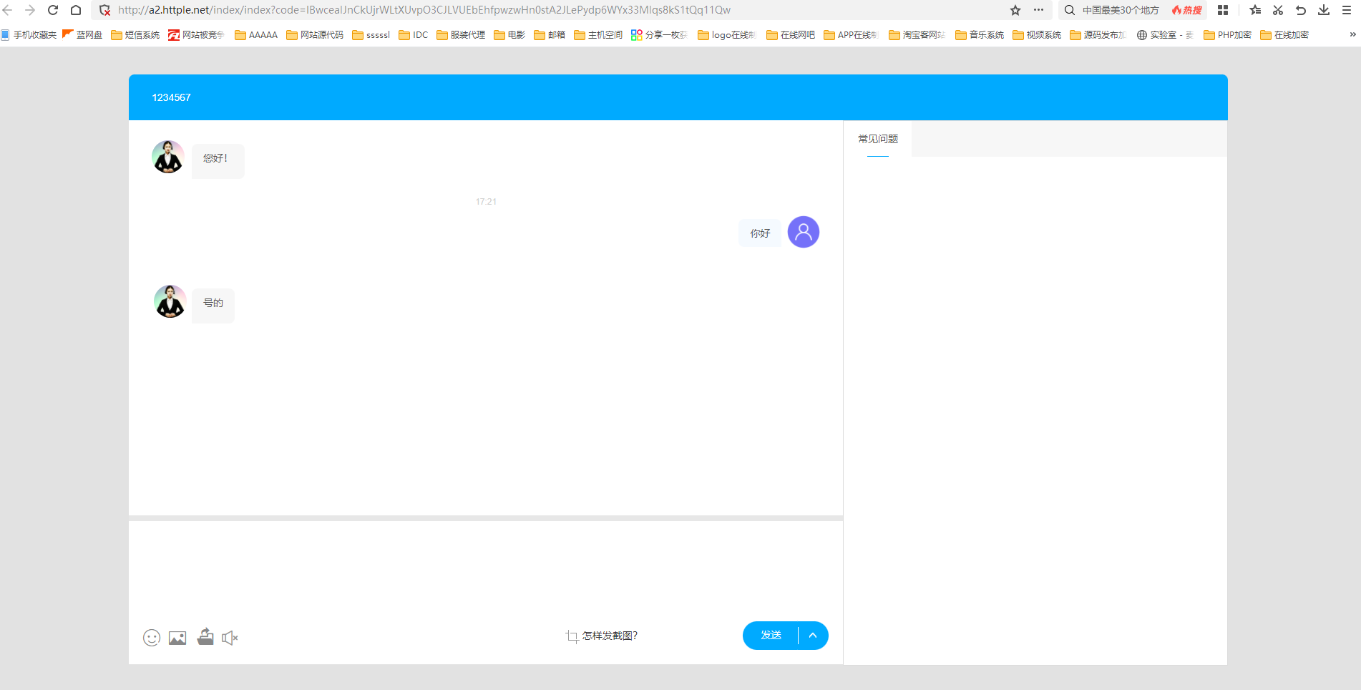
Task: Click the 发送 send button
Action: [x=771, y=636]
